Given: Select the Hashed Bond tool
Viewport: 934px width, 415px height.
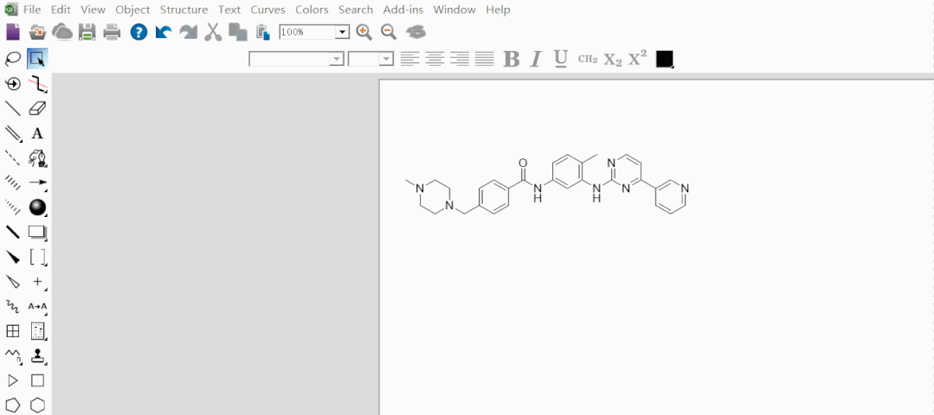Looking at the screenshot, I should (x=12, y=182).
